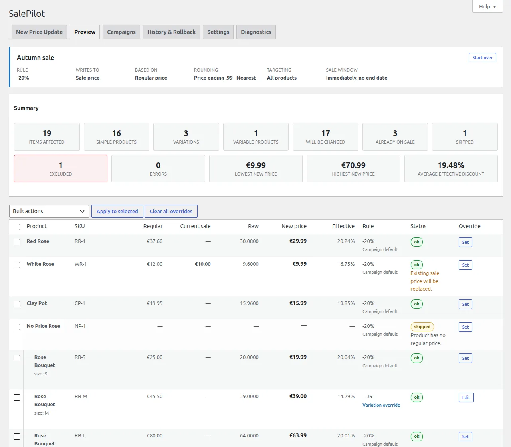Click the Variable Products summary card
Screen dimensions: 511x447
pos(256,137)
